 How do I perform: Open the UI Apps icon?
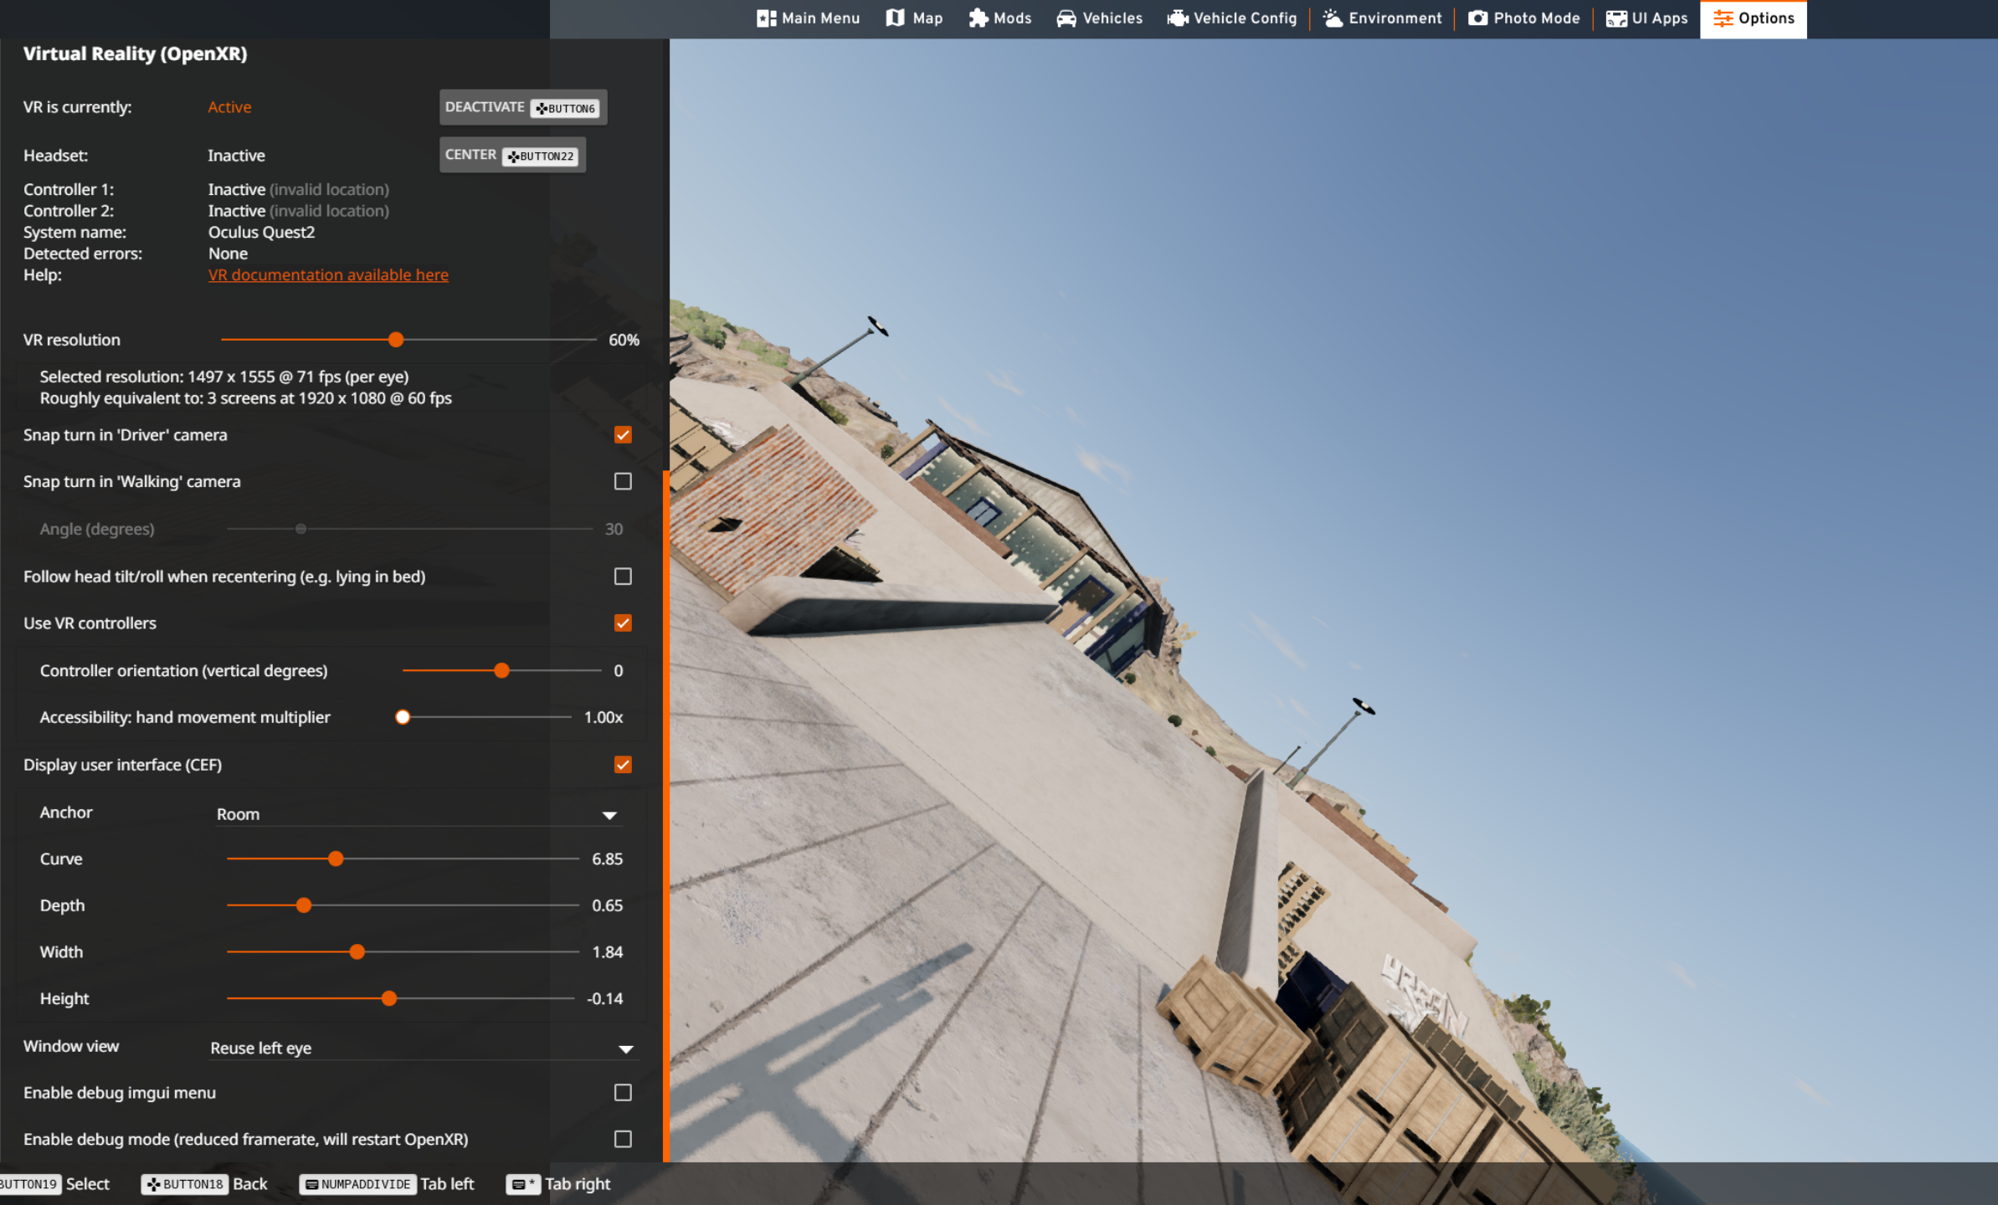click(1615, 18)
